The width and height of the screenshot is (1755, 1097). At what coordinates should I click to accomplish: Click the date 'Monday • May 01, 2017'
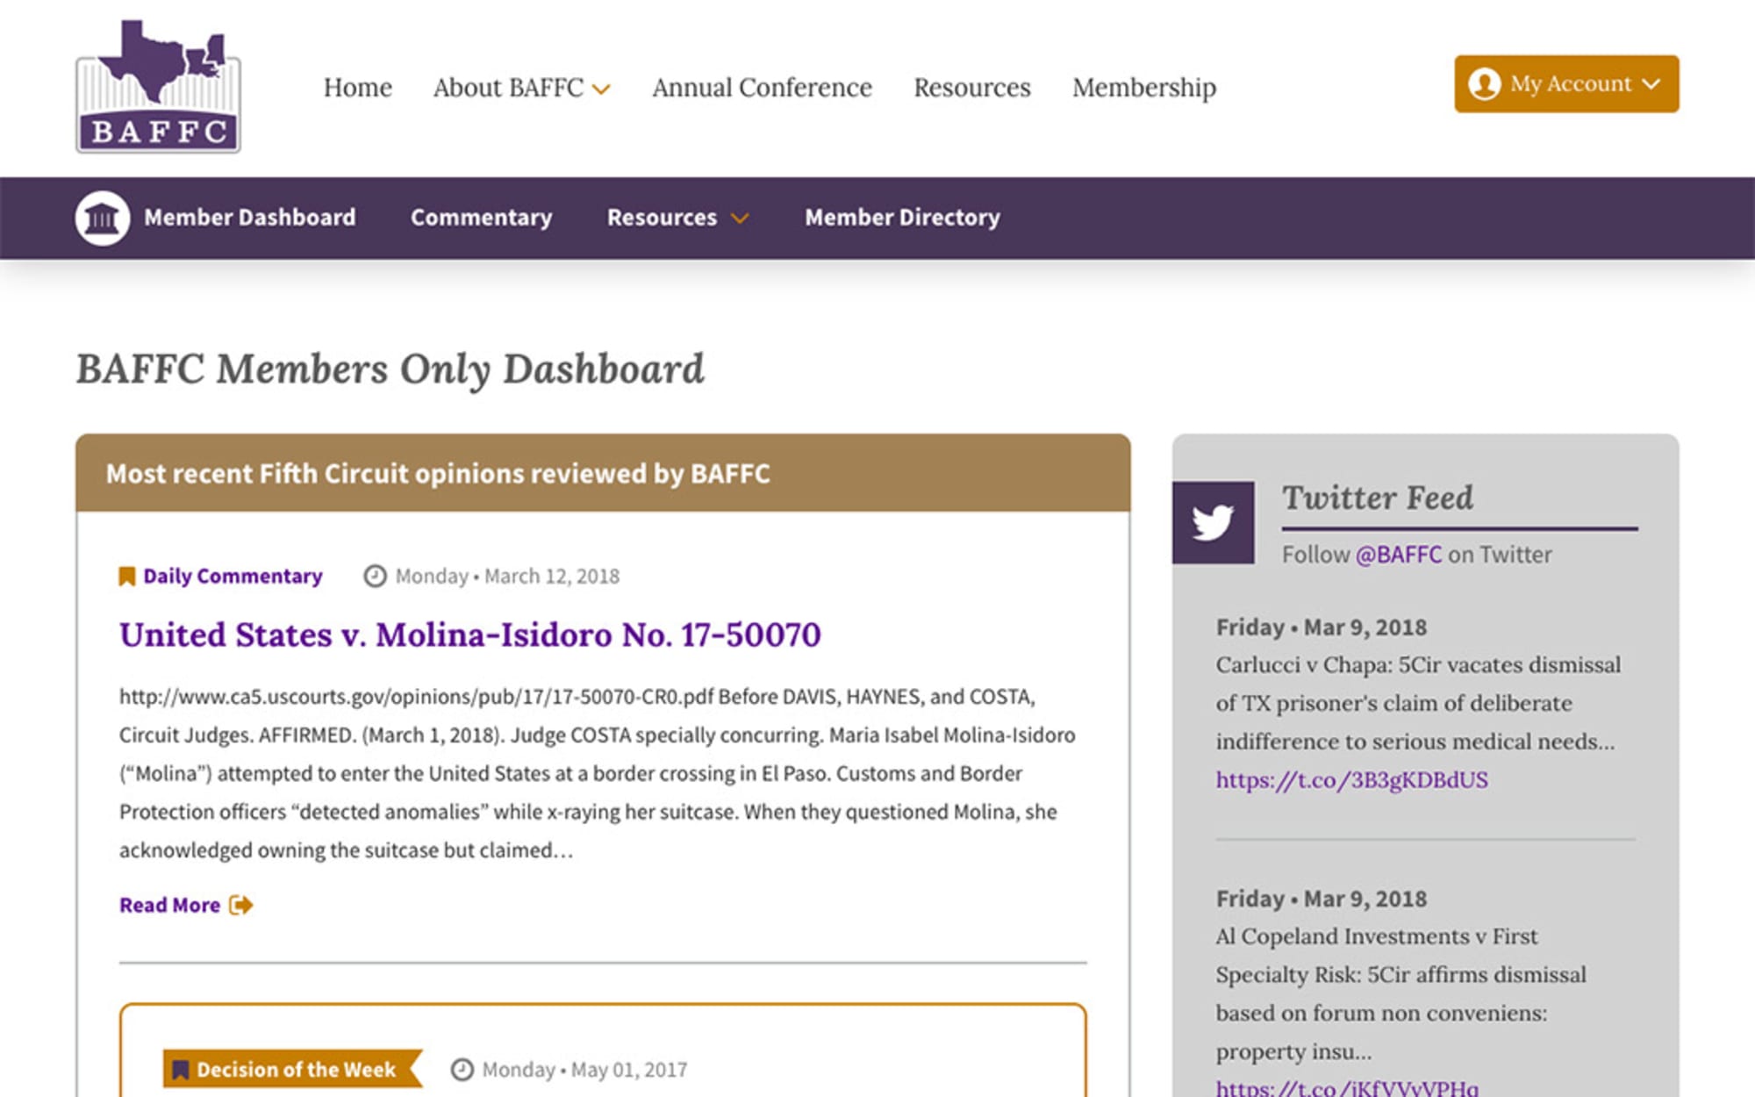(x=584, y=1070)
